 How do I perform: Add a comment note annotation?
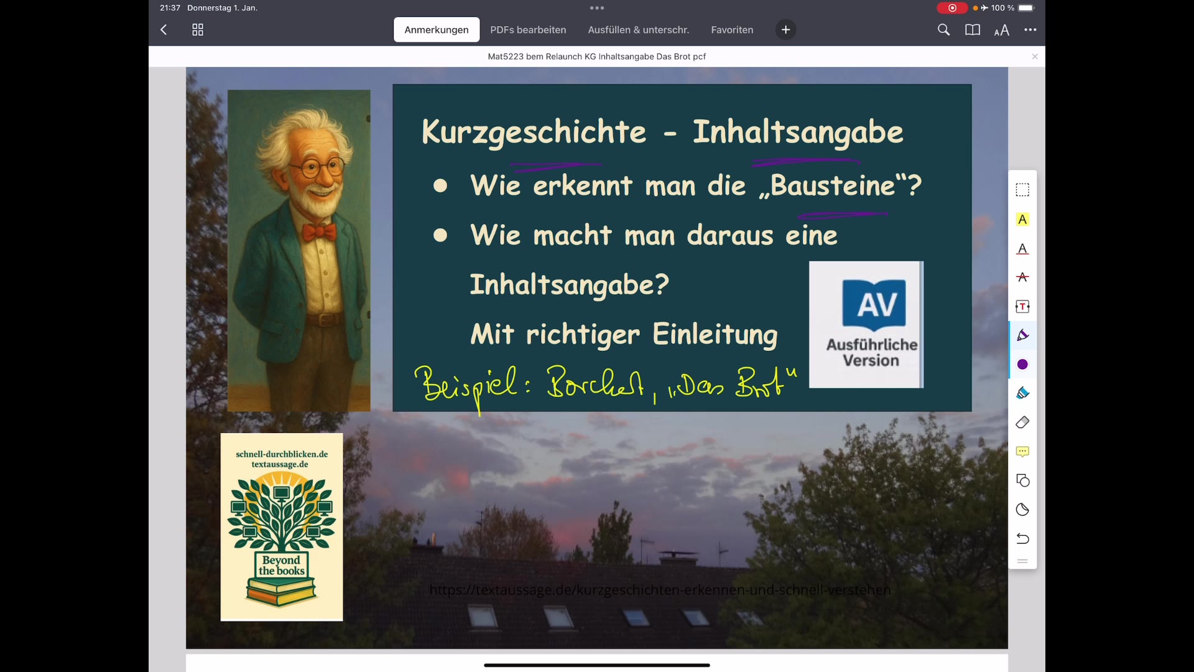click(1023, 451)
